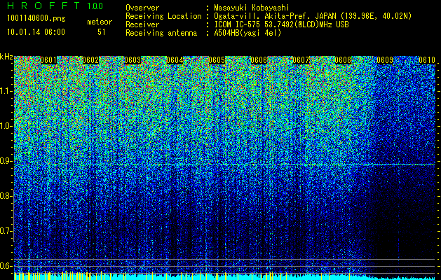Viewport: 441px width, 280px height.
Task: Click the kHz axis unit label
Action: [x=6, y=57]
